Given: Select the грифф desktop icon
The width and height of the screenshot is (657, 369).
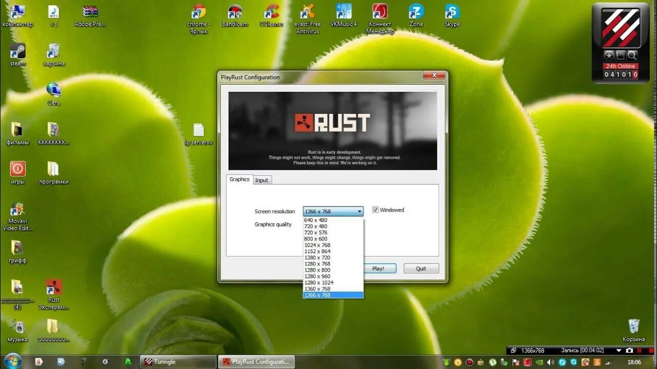Looking at the screenshot, I should point(17,252).
